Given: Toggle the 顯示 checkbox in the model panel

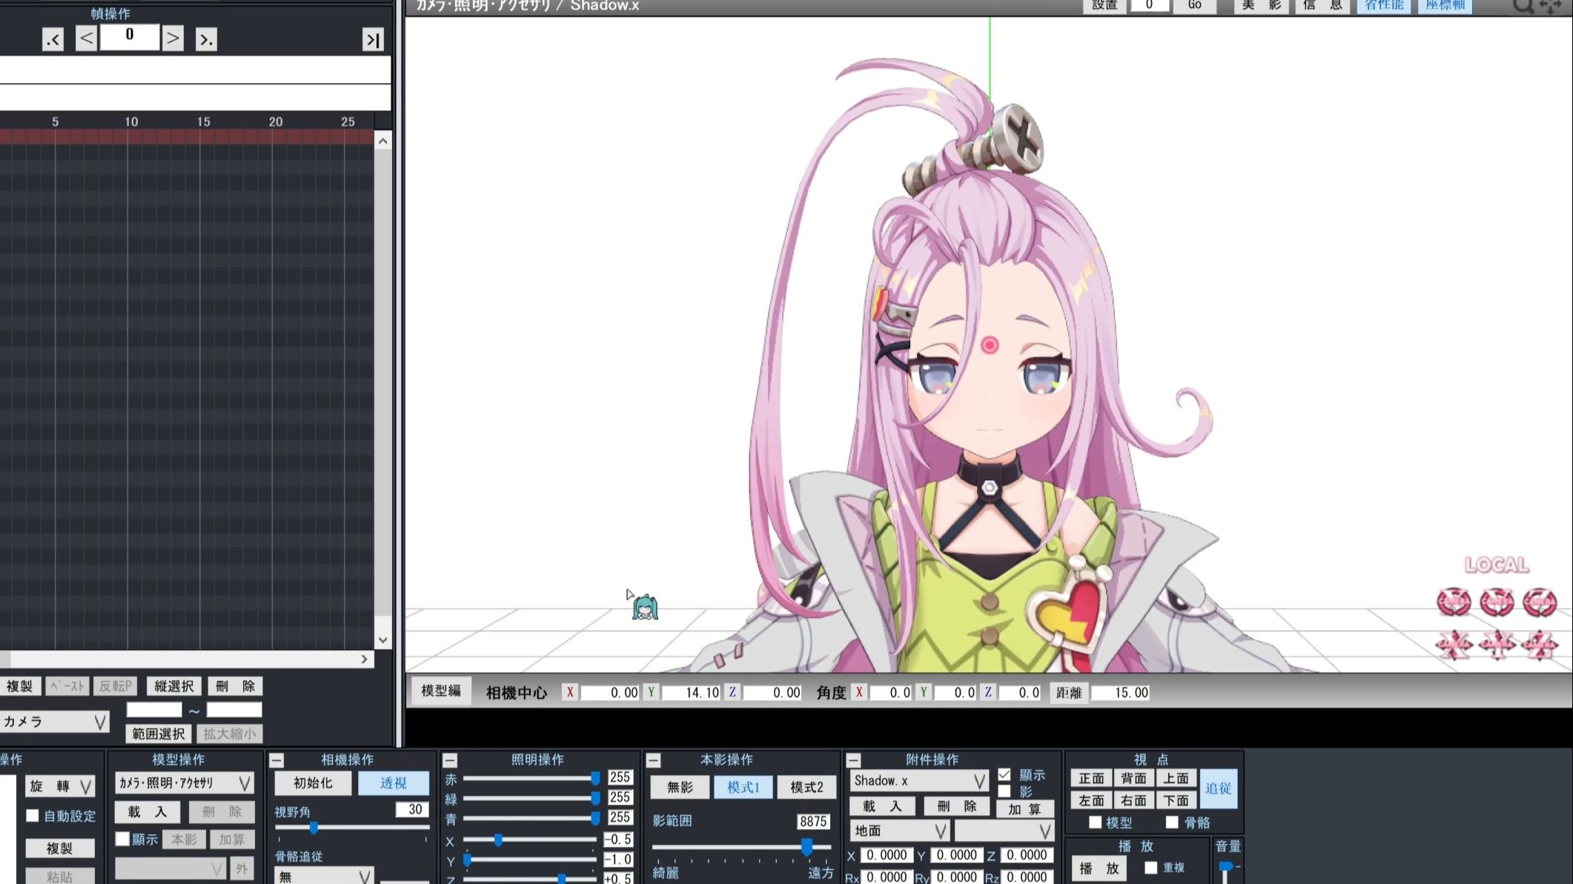Looking at the screenshot, I should point(123,839).
